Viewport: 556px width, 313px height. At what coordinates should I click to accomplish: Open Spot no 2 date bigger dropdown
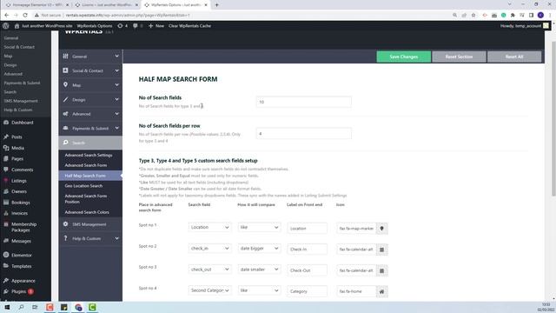259,249
